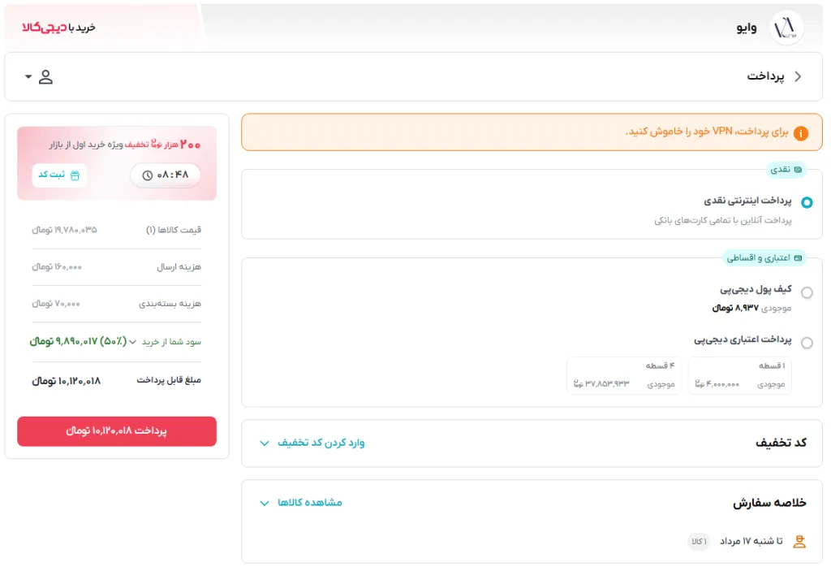Click the cash icon in نقدی badge
Image resolution: width=831 pixels, height=571 pixels.
(799, 170)
